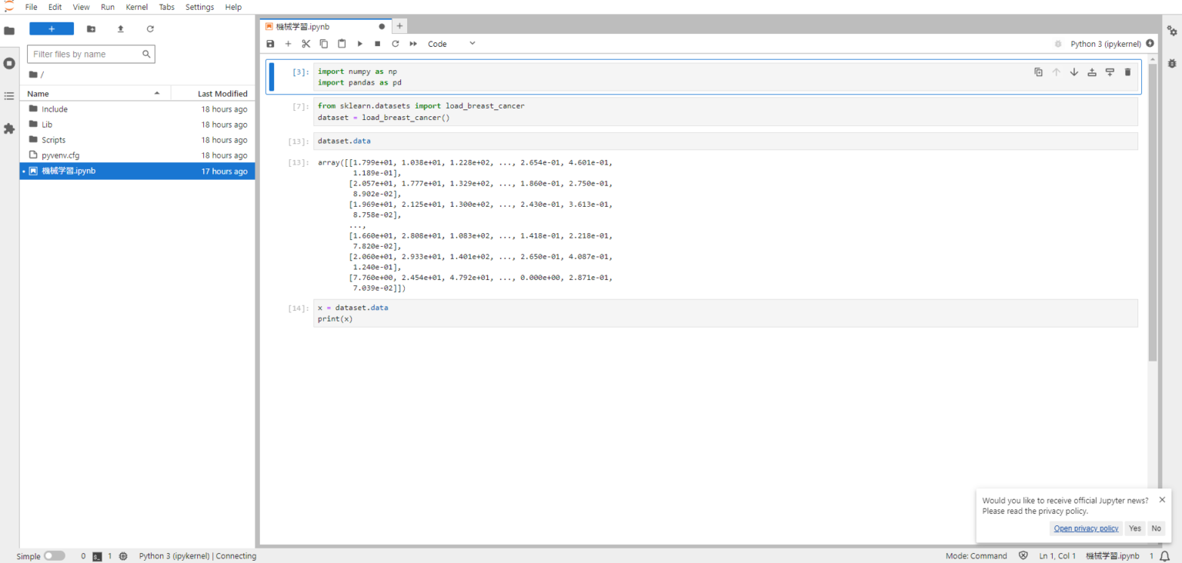
Task: Toggle the Simple interface mode switch
Action: pos(54,556)
